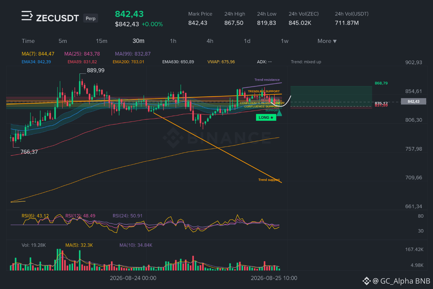The image size is (433, 289).
Task: Click the MA(10): 34.84K volume label
Action: point(136,245)
